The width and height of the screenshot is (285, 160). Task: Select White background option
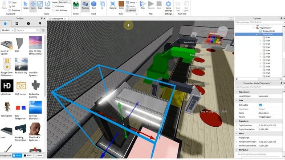tap(17, 156)
